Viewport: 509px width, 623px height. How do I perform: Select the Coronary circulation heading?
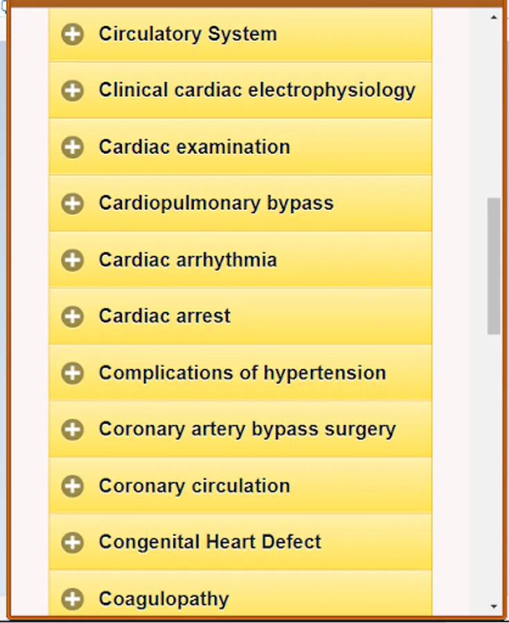[x=195, y=486]
